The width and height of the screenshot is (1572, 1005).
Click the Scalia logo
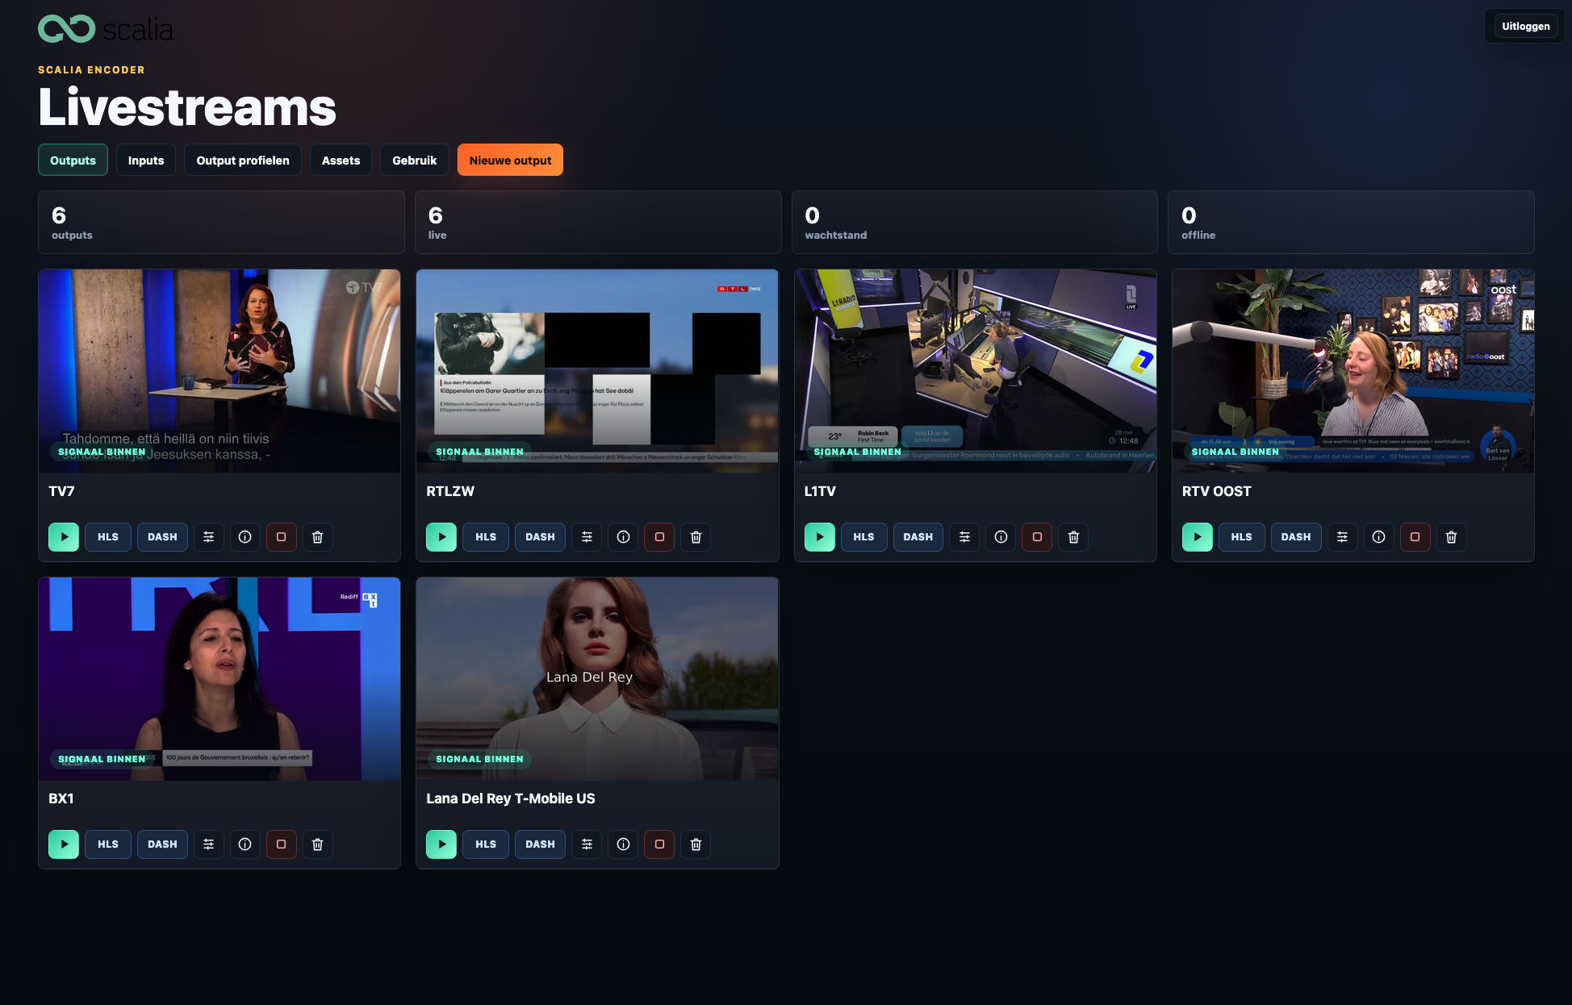click(106, 29)
